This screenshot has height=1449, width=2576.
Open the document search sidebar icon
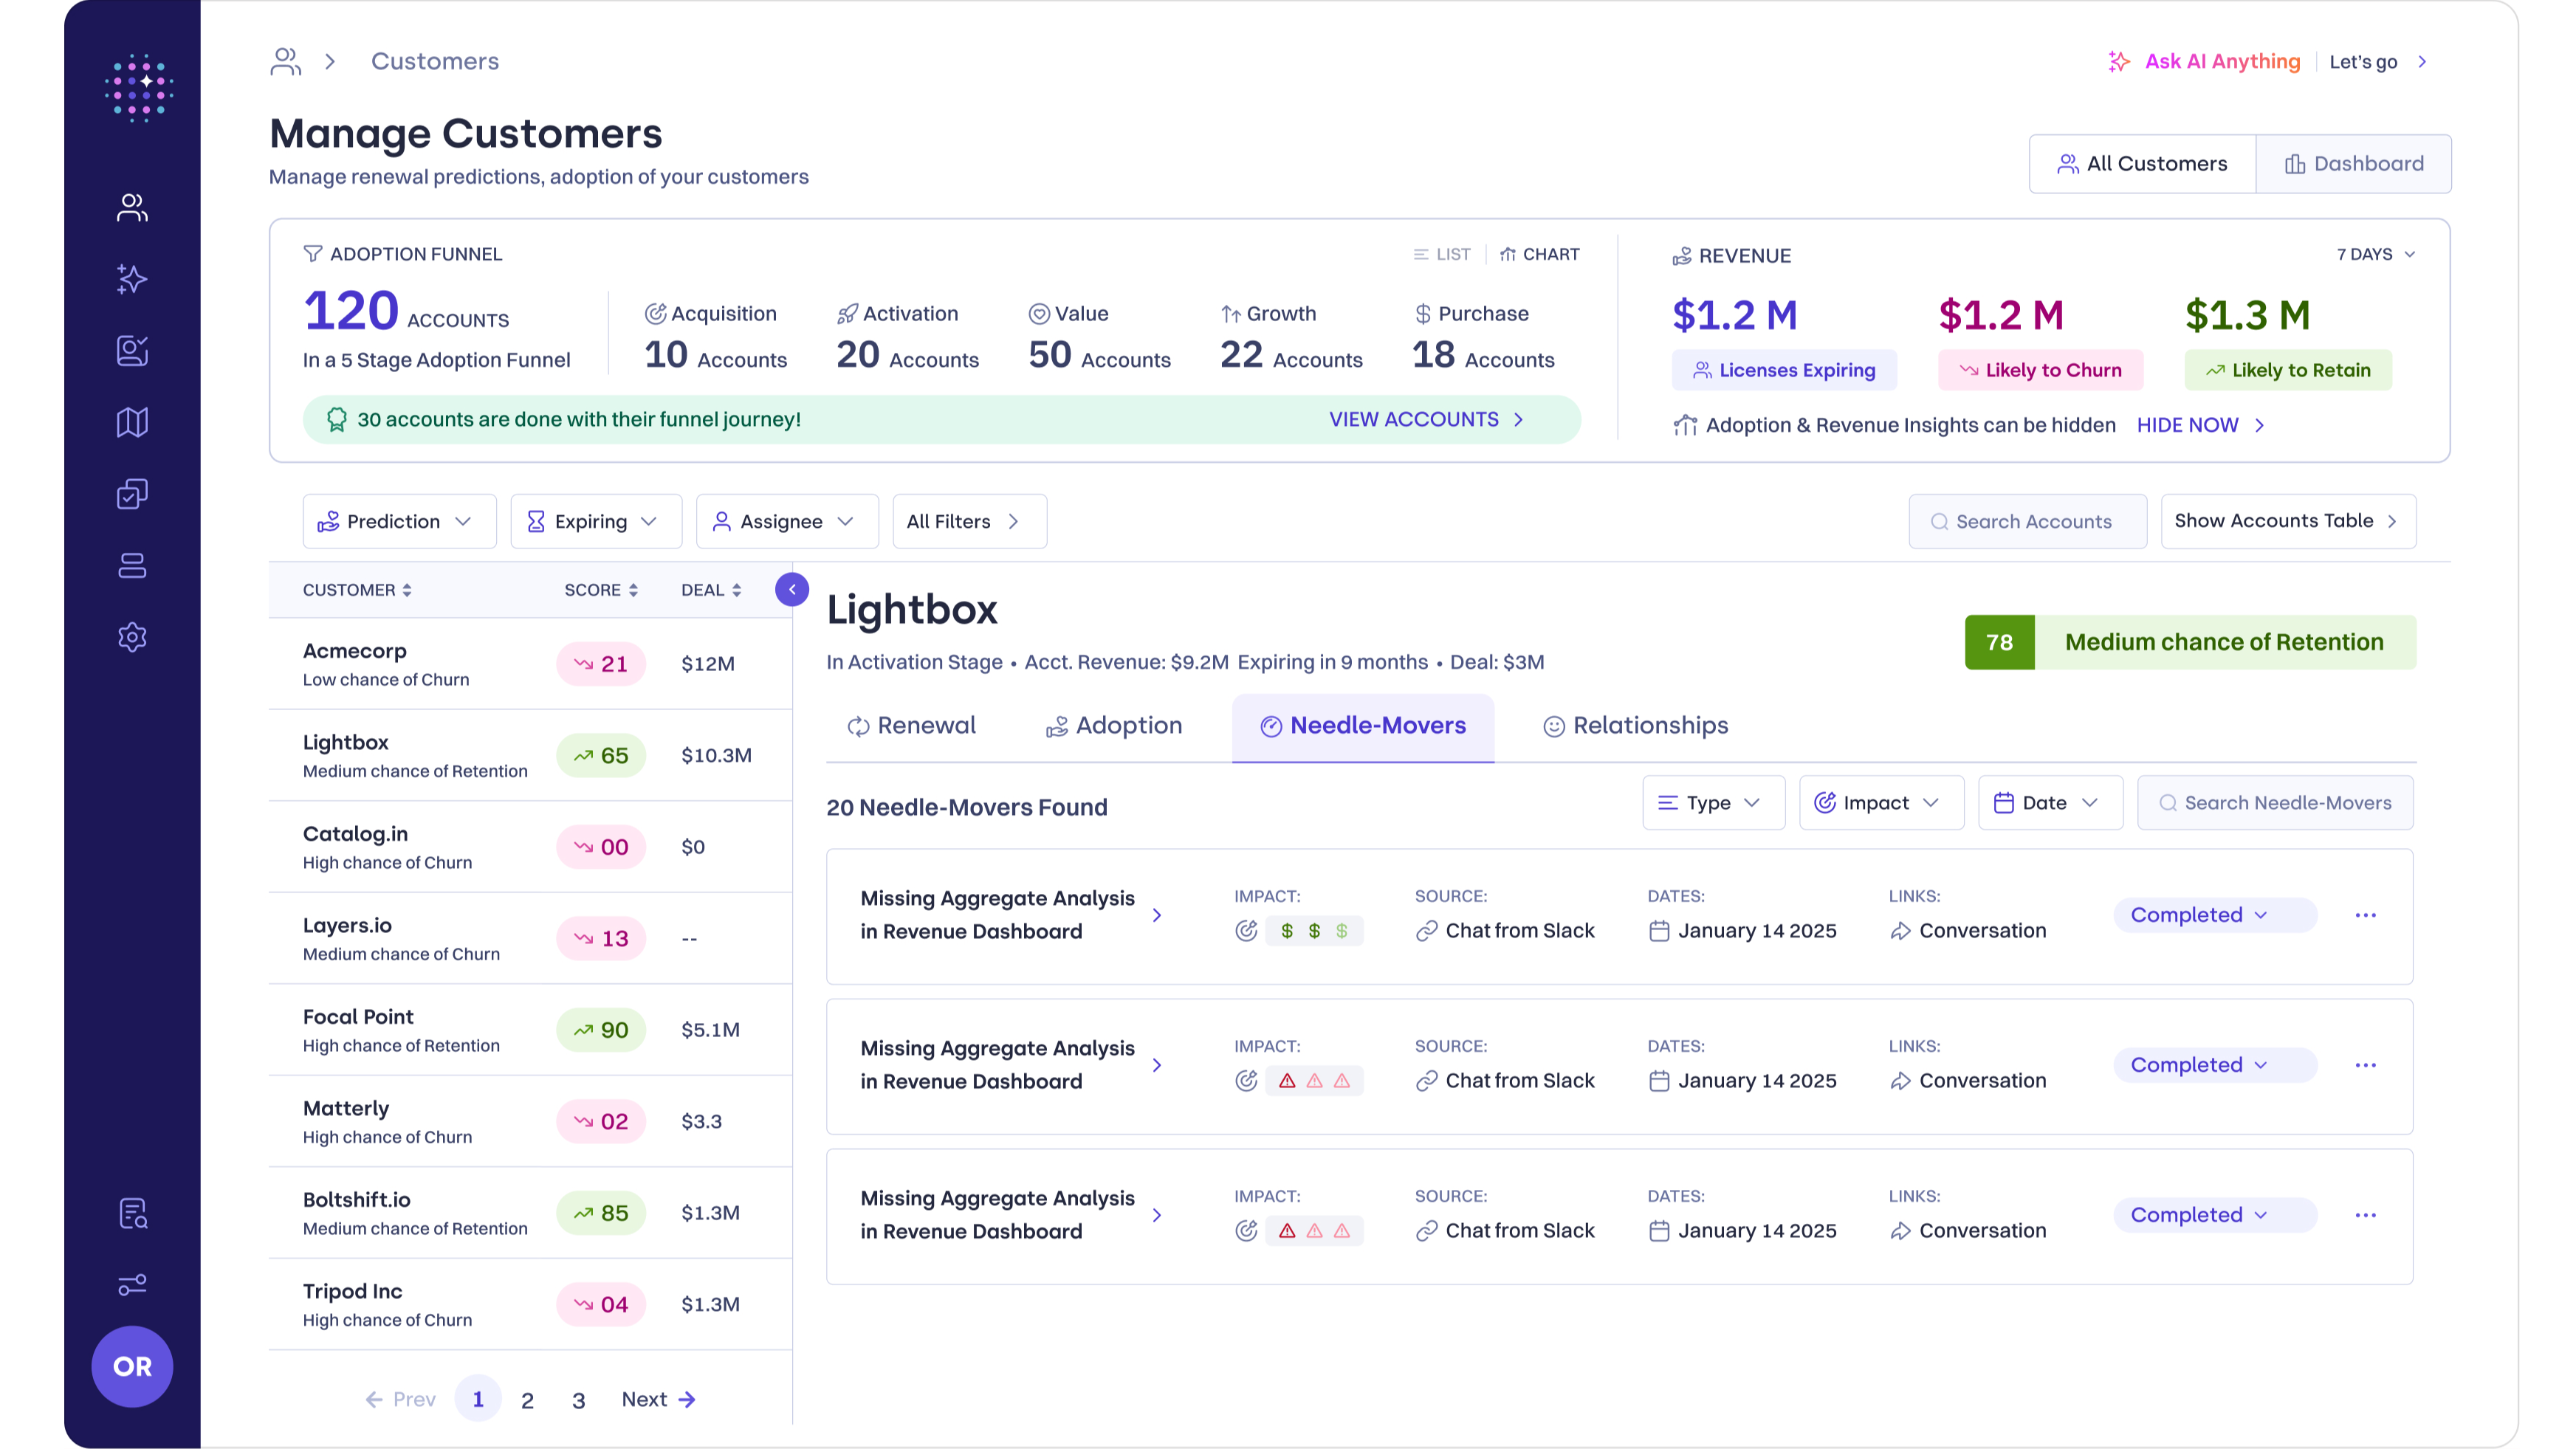coord(132,1213)
